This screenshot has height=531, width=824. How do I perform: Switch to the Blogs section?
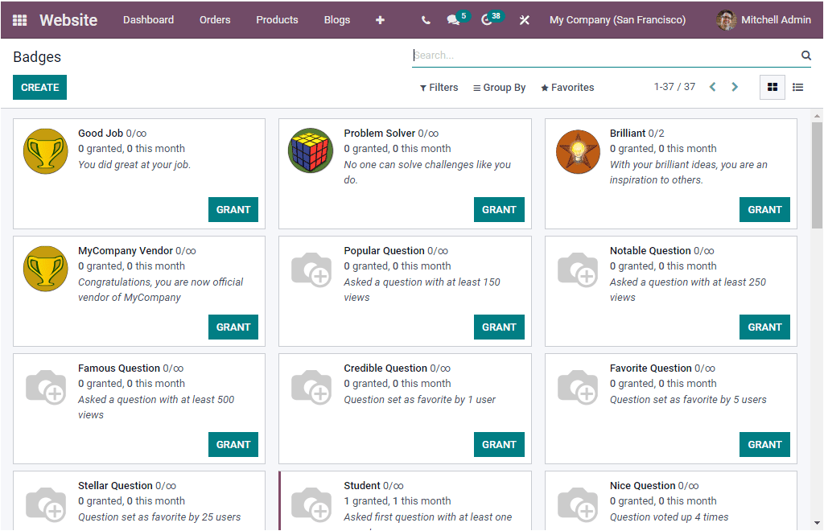coord(337,20)
